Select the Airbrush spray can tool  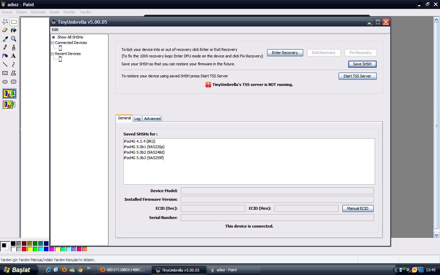pyautogui.click(x=5, y=56)
